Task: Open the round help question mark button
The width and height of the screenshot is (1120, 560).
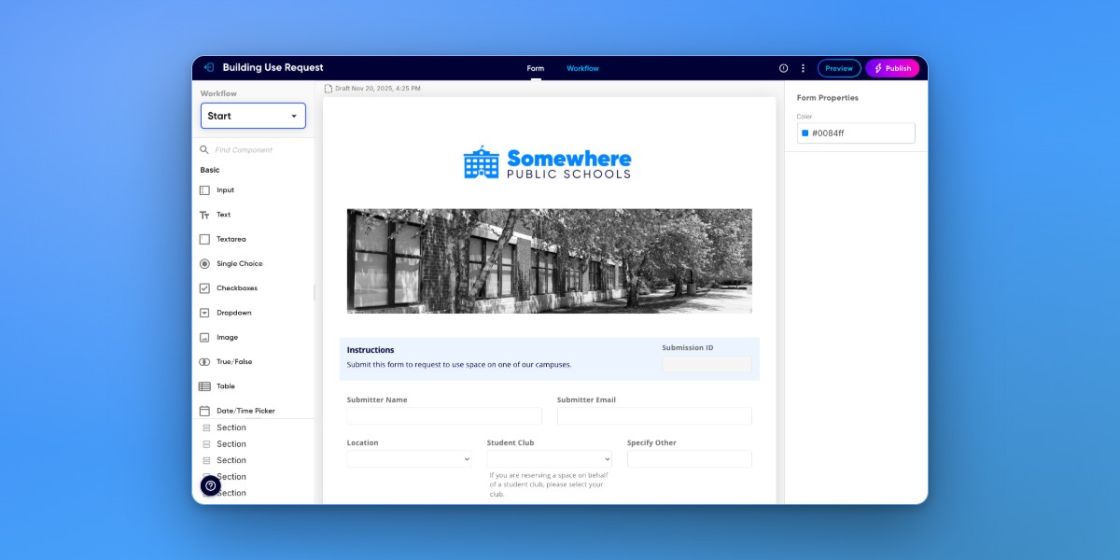Action: click(211, 485)
